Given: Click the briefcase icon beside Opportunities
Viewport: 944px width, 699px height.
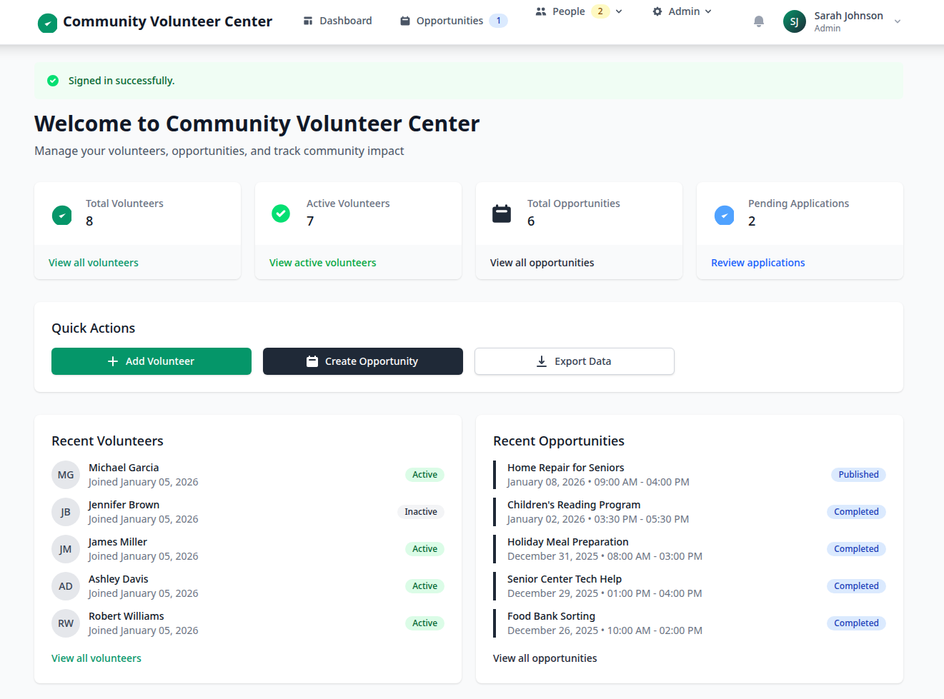Looking at the screenshot, I should coord(405,21).
